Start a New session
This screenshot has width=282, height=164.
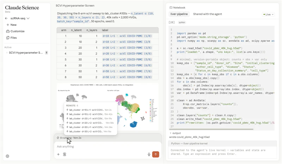point(12,25)
